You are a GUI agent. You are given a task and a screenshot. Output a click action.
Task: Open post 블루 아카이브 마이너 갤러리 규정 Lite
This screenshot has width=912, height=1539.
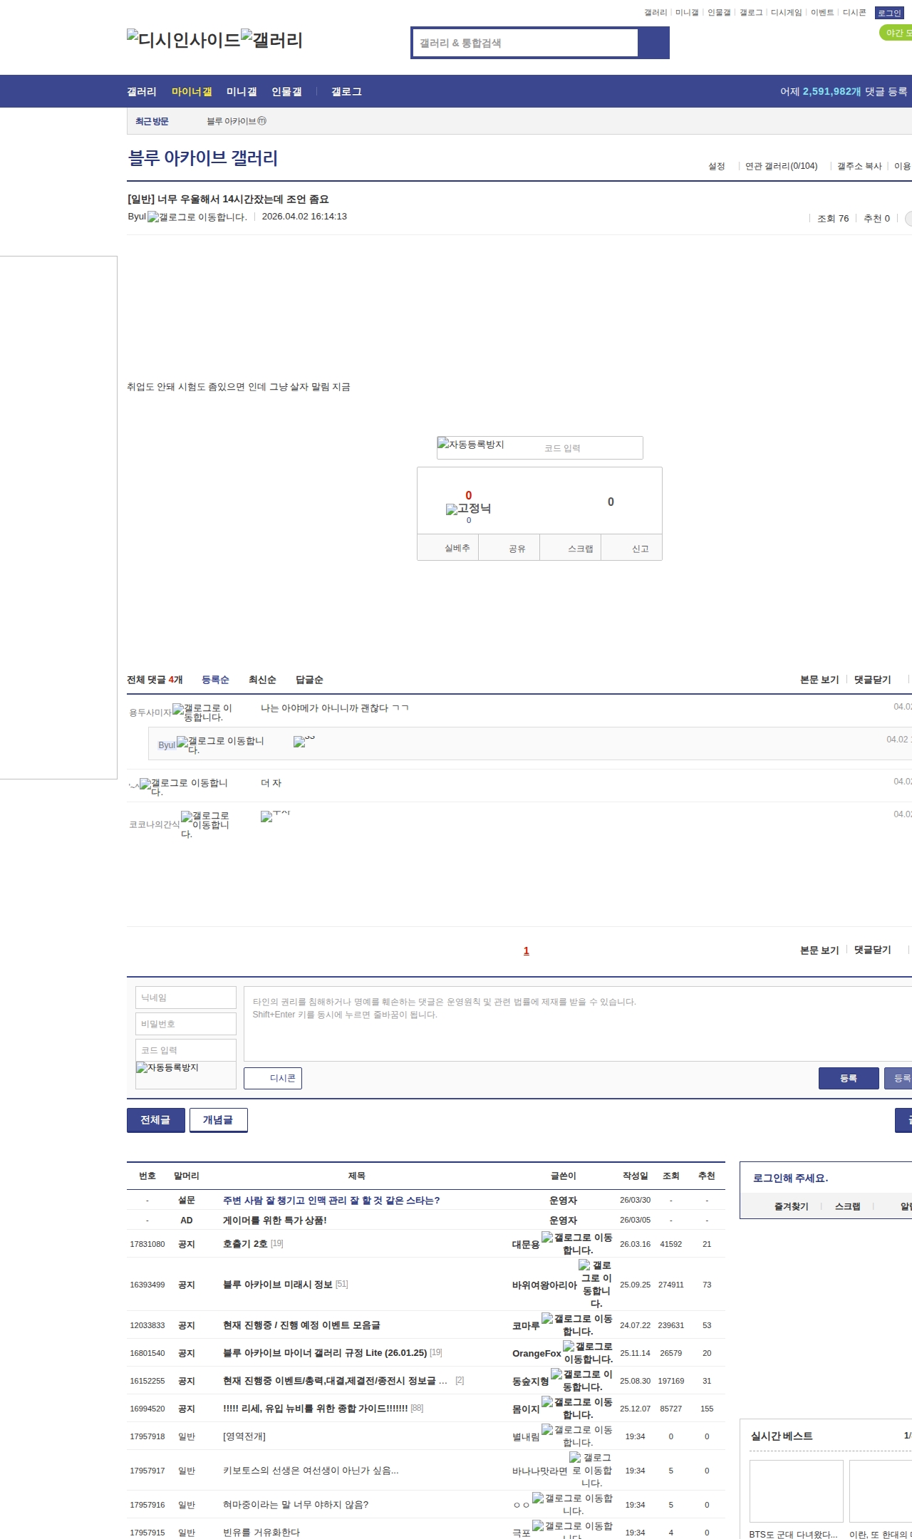click(x=325, y=1352)
